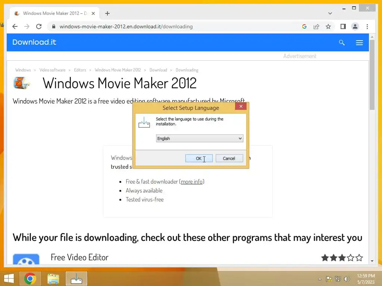Viewport: 382px width, 286px height.
Task: Close the Windows Movie Maker 2012 tab
Action: coord(93,13)
